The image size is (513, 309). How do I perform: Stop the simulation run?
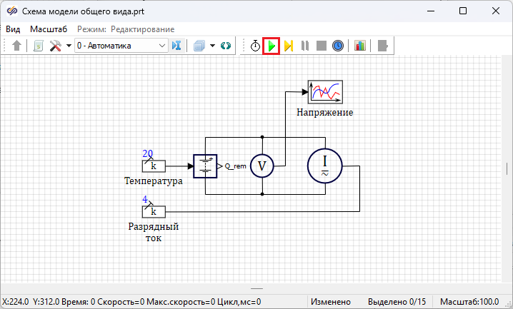[322, 46]
